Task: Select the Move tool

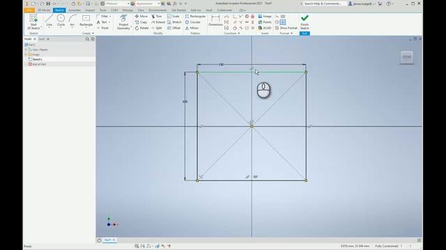Action: coord(141,16)
